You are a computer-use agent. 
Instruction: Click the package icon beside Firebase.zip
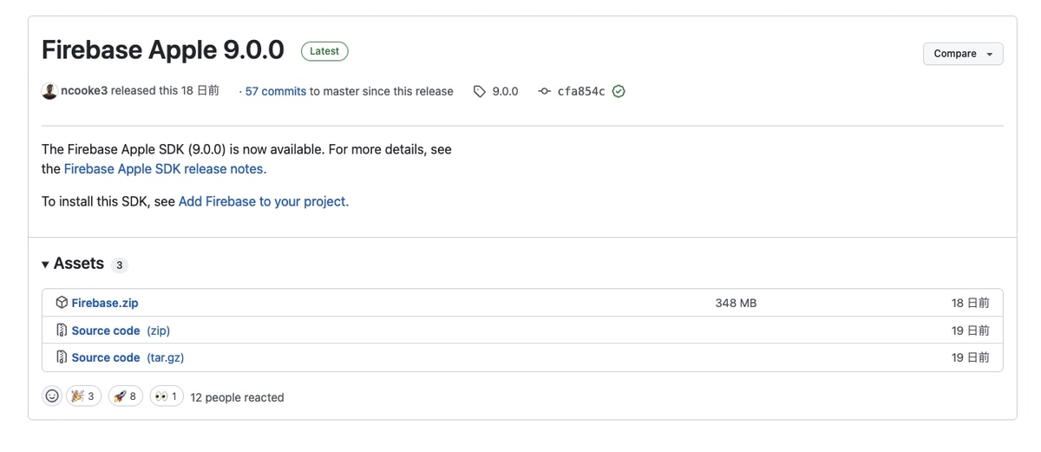(x=62, y=303)
